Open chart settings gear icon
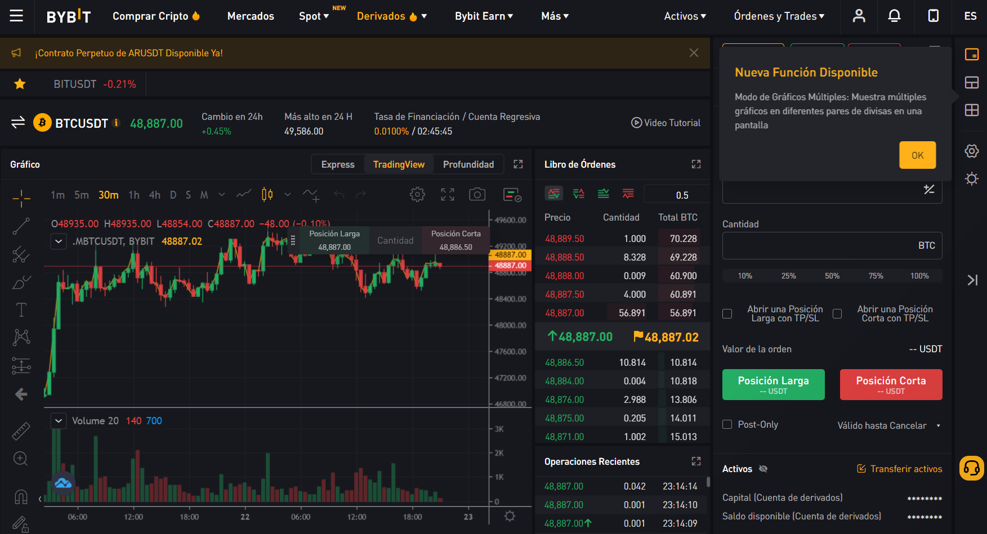Image resolution: width=987 pixels, height=534 pixels. click(417, 195)
